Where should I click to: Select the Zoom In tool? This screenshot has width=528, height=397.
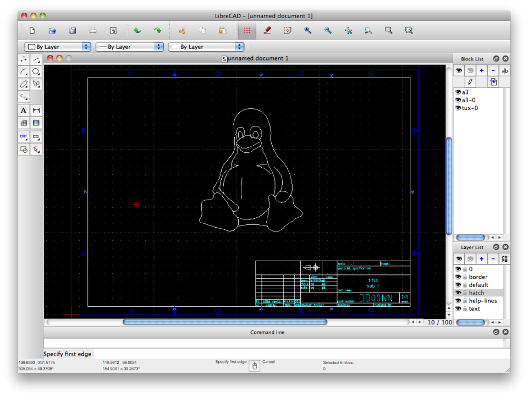click(308, 31)
